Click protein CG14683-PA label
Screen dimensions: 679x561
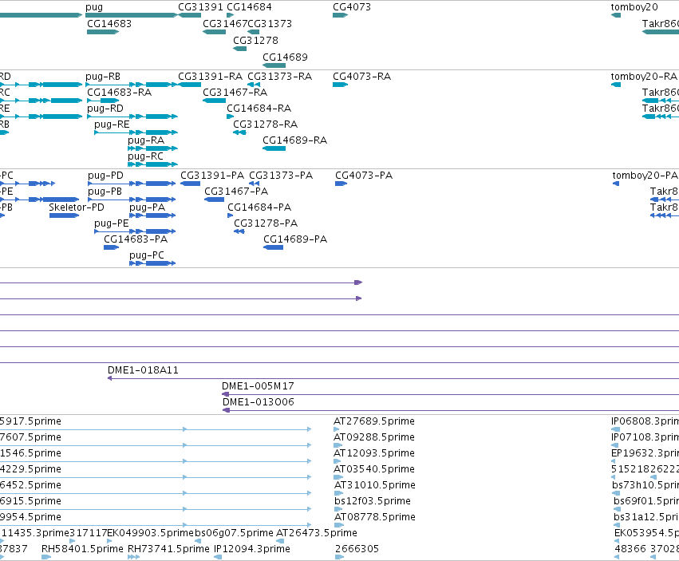pos(136,239)
